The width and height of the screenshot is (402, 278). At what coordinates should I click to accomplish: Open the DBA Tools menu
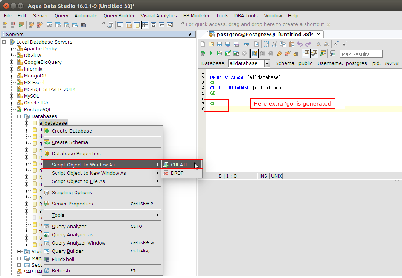[x=246, y=16]
